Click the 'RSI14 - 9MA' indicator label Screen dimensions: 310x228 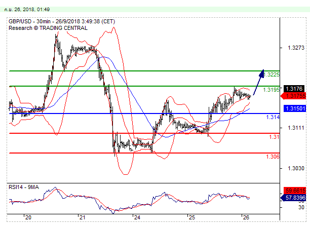24,187
